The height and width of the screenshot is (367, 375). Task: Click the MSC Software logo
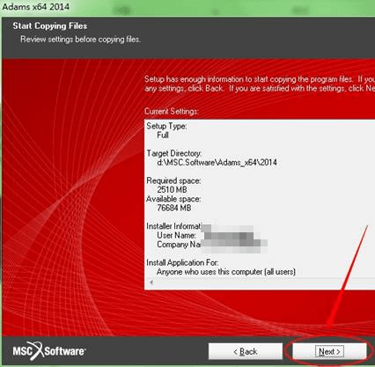coord(49,351)
